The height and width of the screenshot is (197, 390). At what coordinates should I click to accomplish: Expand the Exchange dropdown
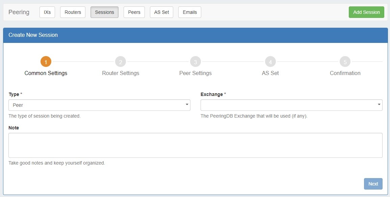pos(291,105)
